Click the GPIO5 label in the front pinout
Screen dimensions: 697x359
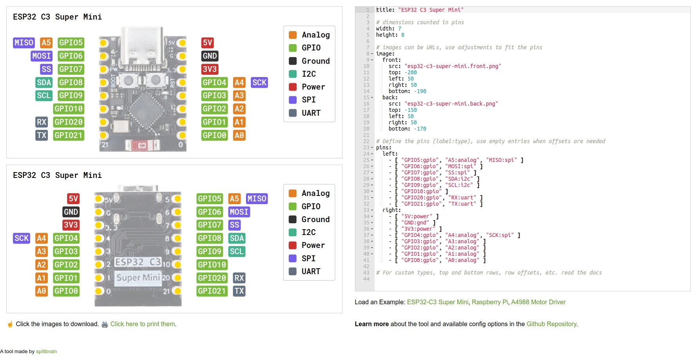(71, 43)
